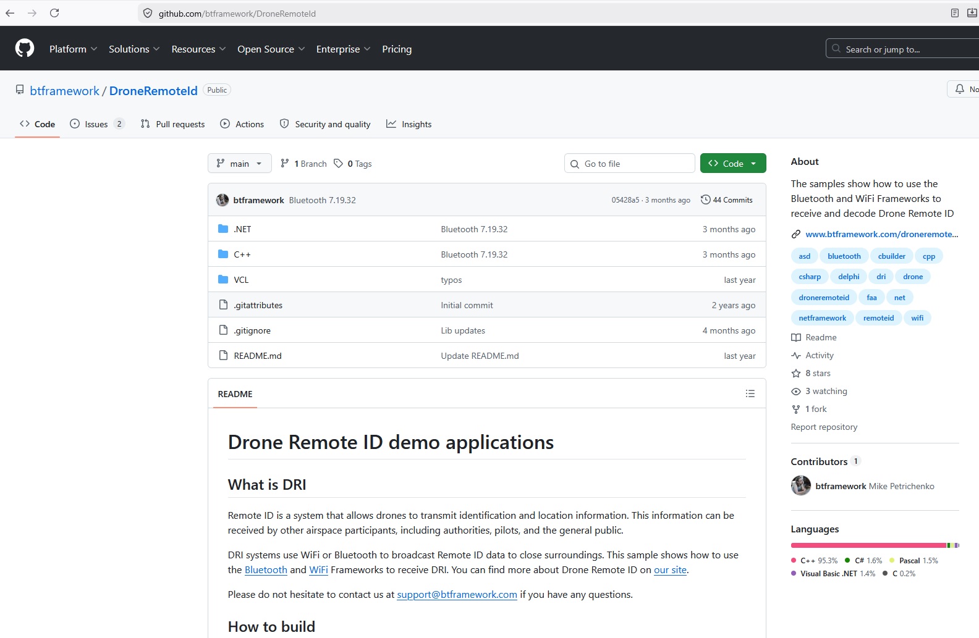
Task: Go back using the browser back arrow
Action: click(x=10, y=13)
